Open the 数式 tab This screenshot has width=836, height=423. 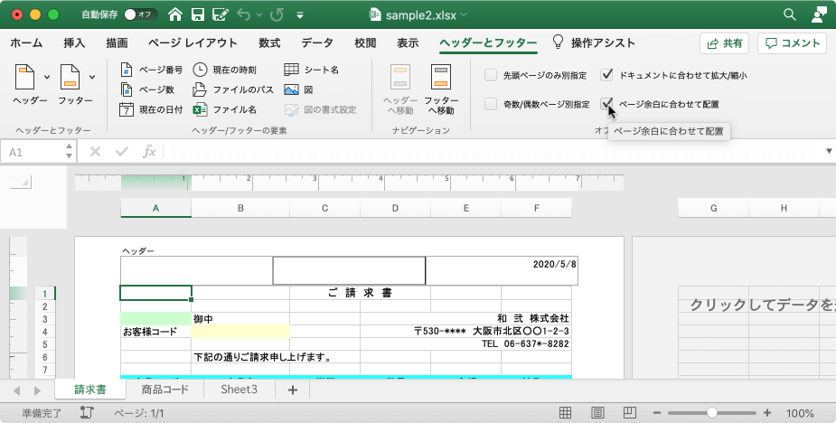click(x=269, y=43)
